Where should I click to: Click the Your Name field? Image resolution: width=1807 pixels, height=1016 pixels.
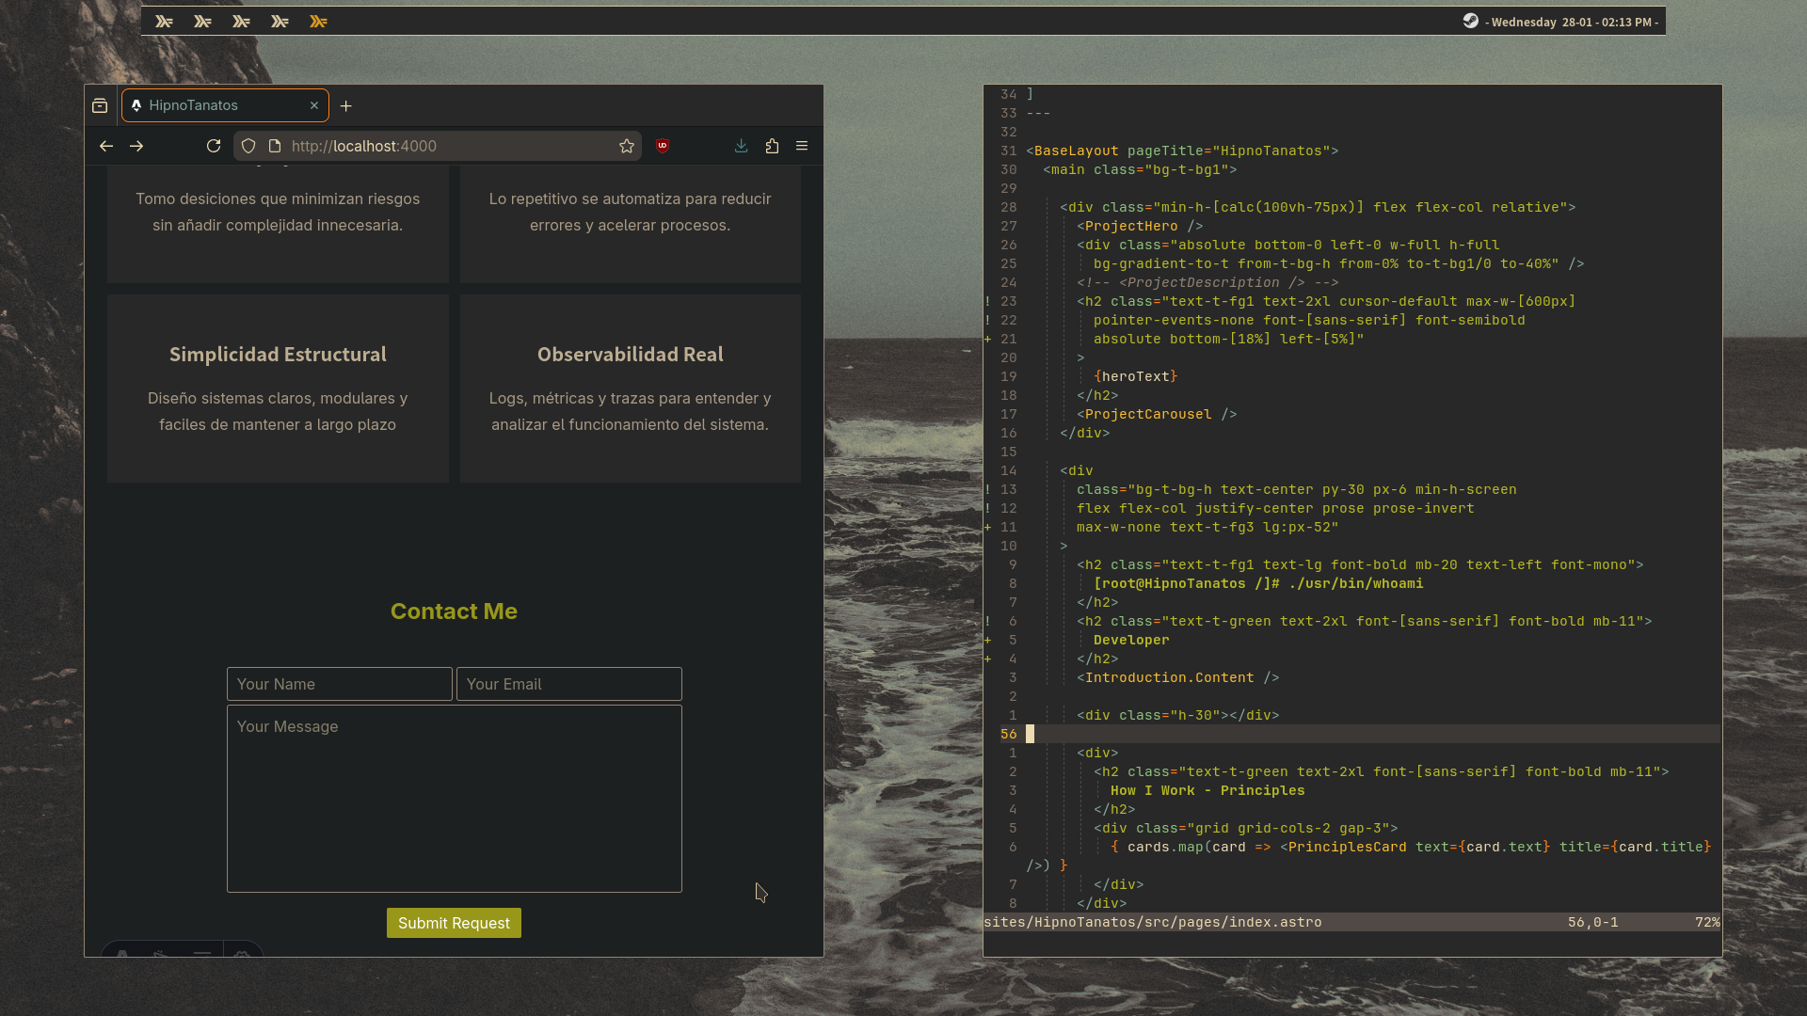point(339,684)
